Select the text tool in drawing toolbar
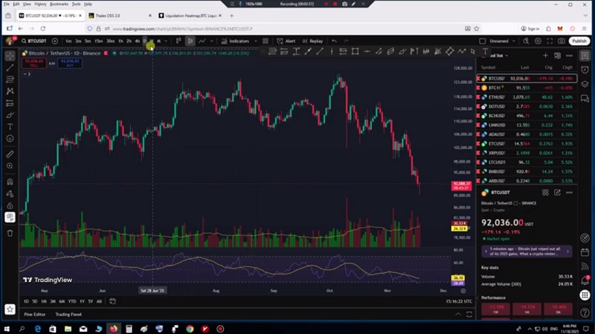595x334 pixels. click(10, 127)
